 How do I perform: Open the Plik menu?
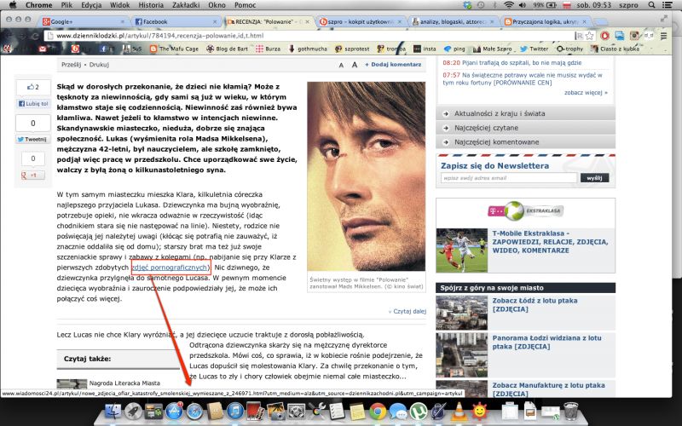[x=66, y=5]
